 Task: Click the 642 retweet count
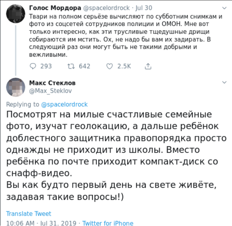pos(84,66)
